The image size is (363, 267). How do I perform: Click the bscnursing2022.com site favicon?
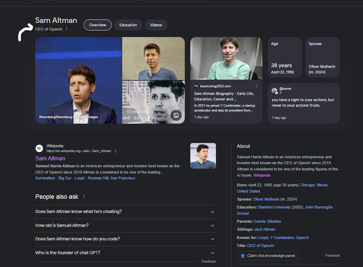[196, 86]
